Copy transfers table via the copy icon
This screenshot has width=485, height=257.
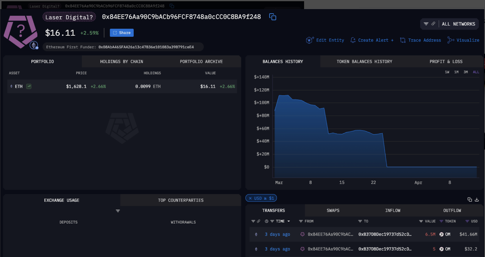pyautogui.click(x=470, y=199)
